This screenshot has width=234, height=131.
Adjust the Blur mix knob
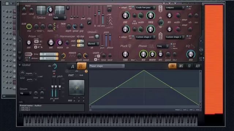click(29, 27)
